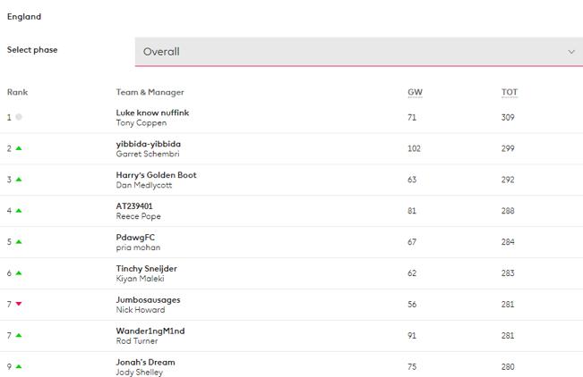The image size is (583, 377).
Task: Click the green up arrow beside rank 3
Action: (19, 180)
